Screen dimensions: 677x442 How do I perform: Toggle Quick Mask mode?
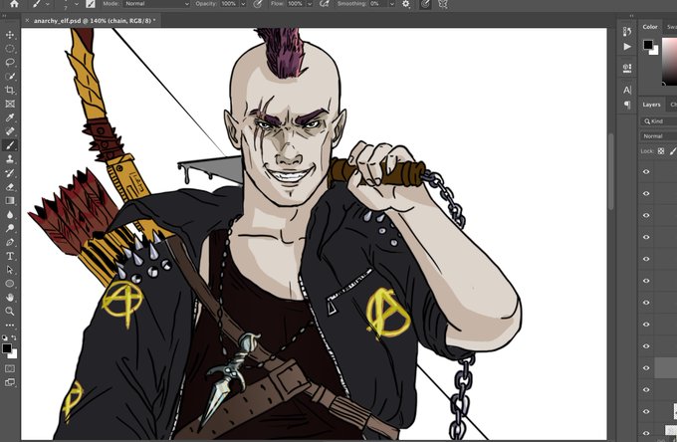coord(10,368)
